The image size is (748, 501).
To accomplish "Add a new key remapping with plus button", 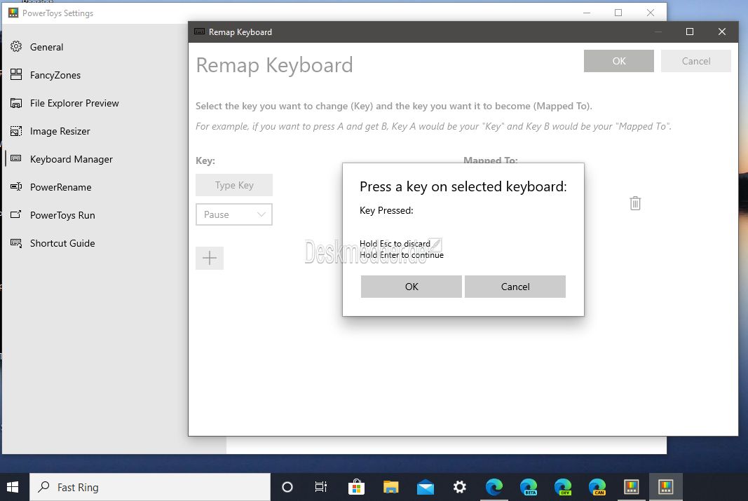I will (210, 258).
